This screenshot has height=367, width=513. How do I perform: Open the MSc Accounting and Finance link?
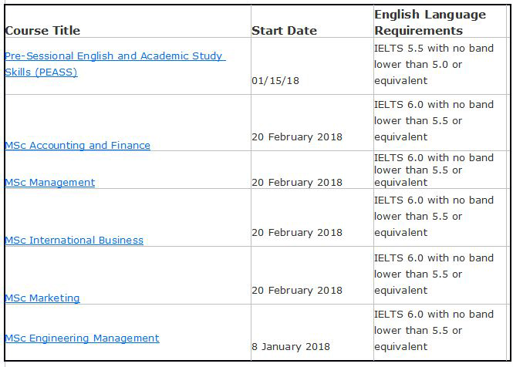[78, 145]
